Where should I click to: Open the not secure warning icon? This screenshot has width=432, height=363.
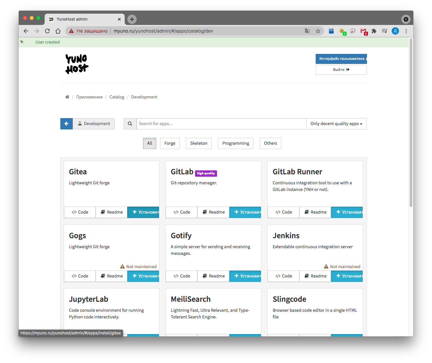(71, 31)
